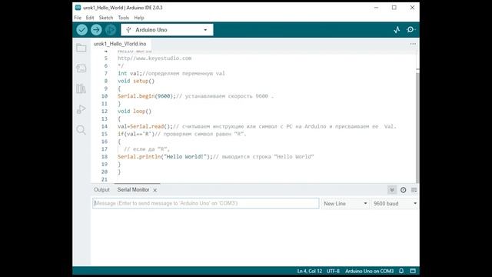Open the Sketchbook folder sidebar icon
The image size is (492, 277).
click(x=81, y=48)
